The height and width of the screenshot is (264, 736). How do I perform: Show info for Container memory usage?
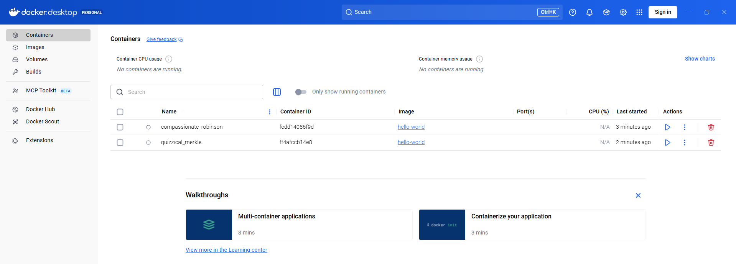[x=479, y=59]
